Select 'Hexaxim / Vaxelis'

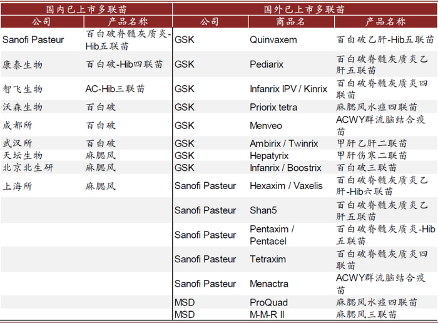[x=286, y=186]
